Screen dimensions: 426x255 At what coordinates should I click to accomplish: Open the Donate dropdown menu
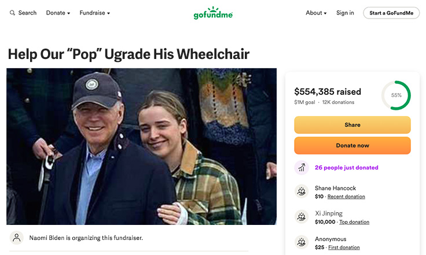click(58, 13)
